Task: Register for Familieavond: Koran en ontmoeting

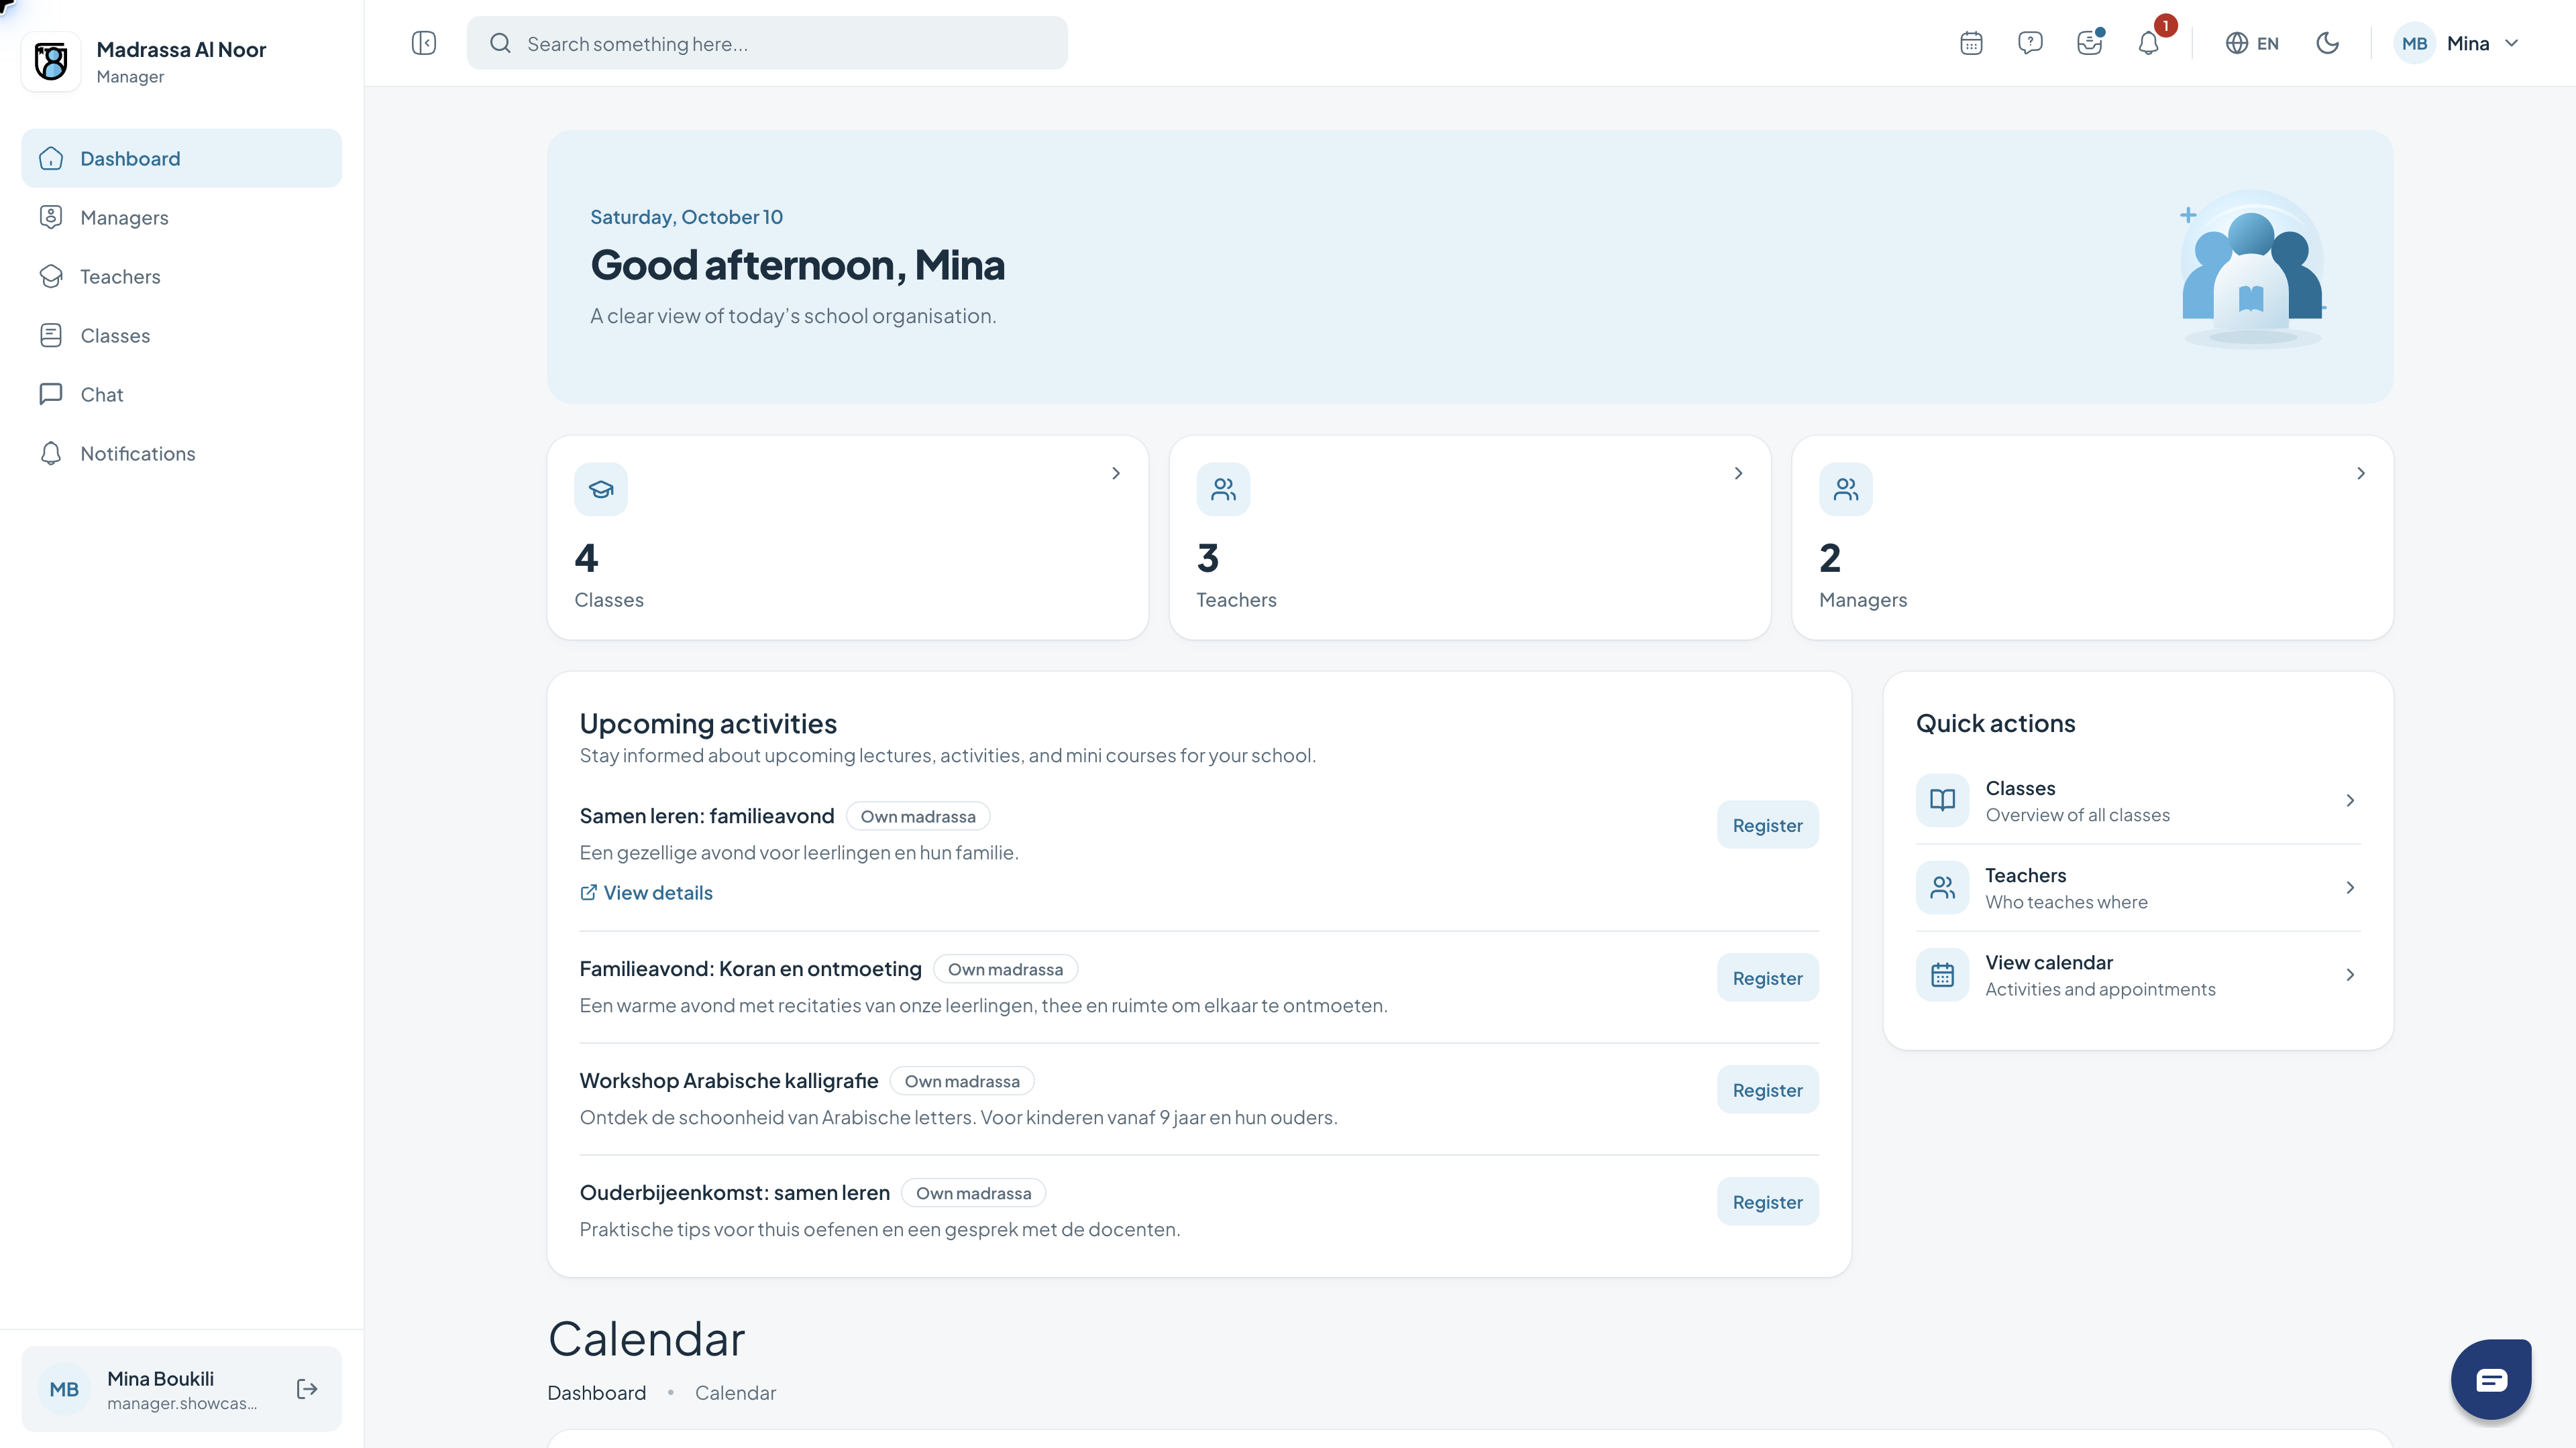Action: tap(1767, 978)
